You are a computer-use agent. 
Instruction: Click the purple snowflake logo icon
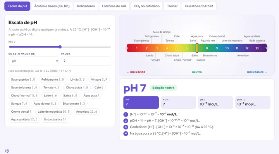(7, 151)
